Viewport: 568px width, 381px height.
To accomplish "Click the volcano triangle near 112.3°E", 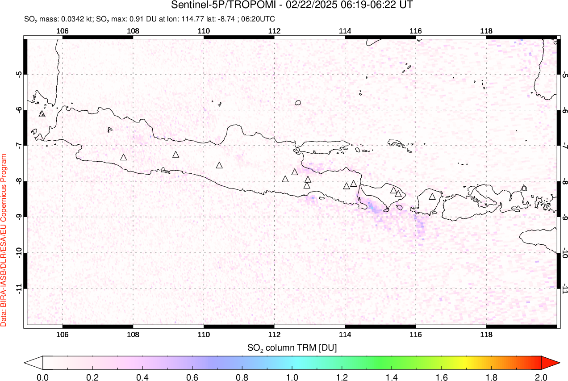I will (x=285, y=179).
